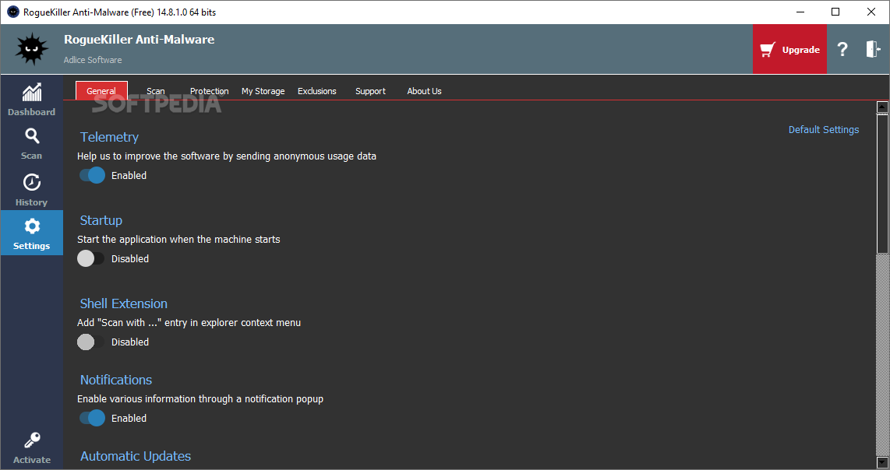The height and width of the screenshot is (470, 890).
Task: Click the RogueKiller spiky logo icon
Action: (32, 49)
